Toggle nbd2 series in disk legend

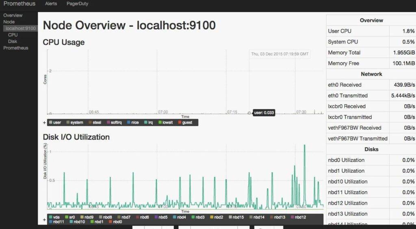coord(217,217)
